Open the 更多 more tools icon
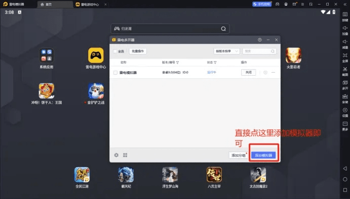The width and height of the screenshot is (350, 199). click(x=345, y=124)
